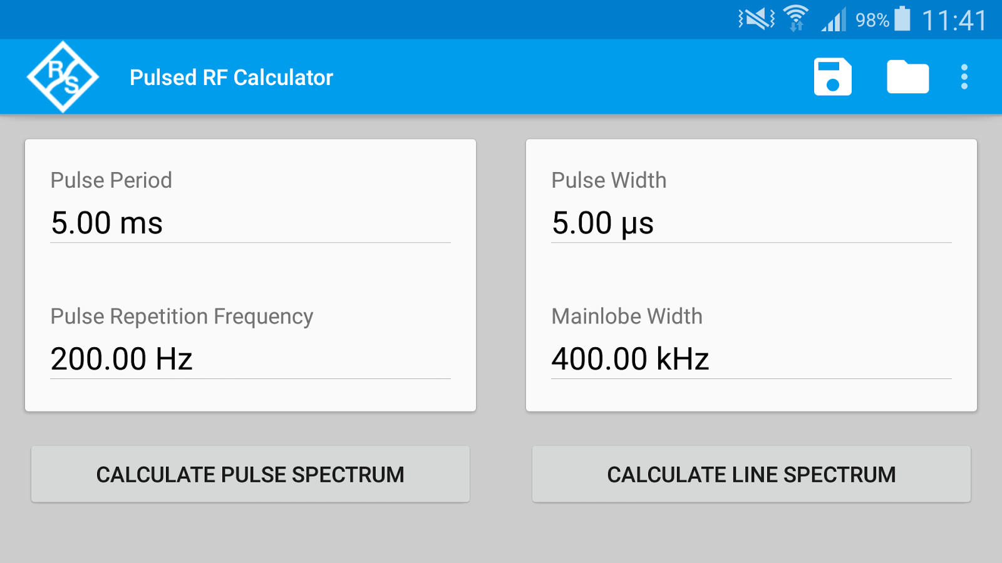Select the 5.00 ms value text
The height and width of the screenshot is (563, 1002).
106,223
